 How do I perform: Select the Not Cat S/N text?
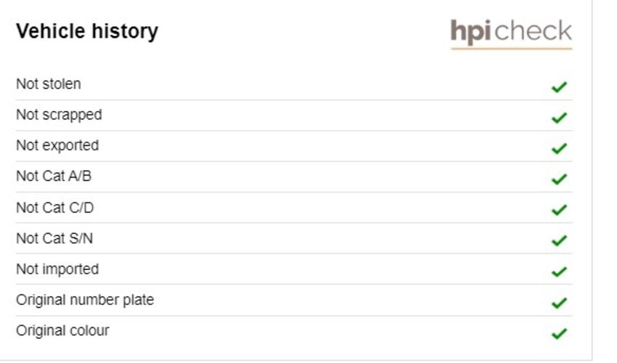click(54, 238)
